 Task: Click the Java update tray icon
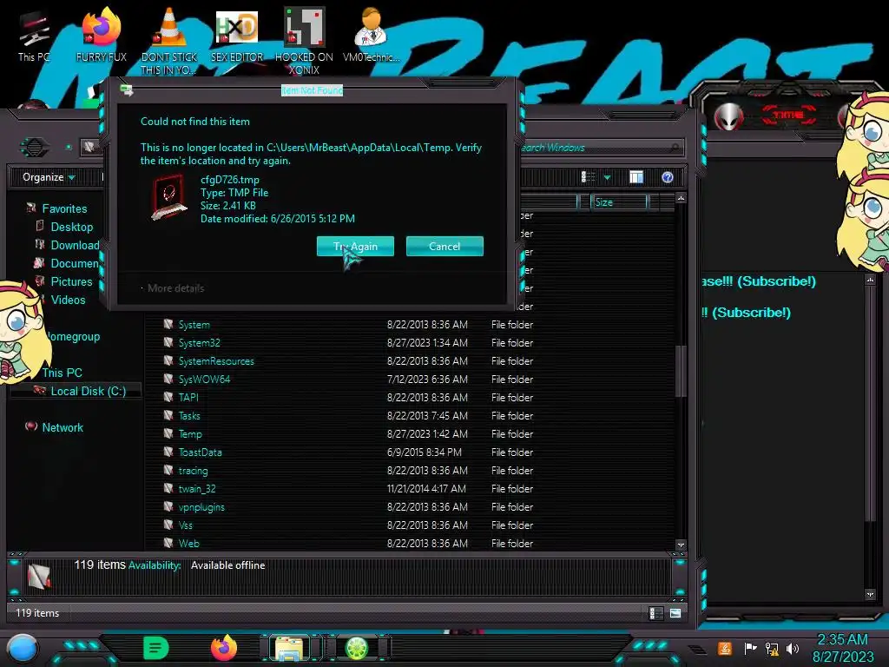coord(725,648)
